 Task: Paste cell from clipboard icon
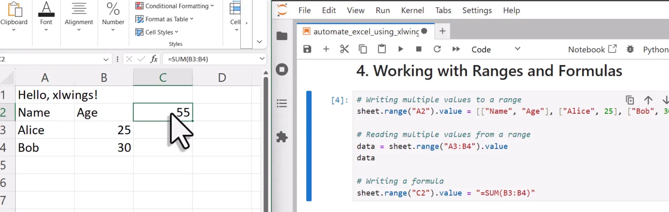pos(382,49)
